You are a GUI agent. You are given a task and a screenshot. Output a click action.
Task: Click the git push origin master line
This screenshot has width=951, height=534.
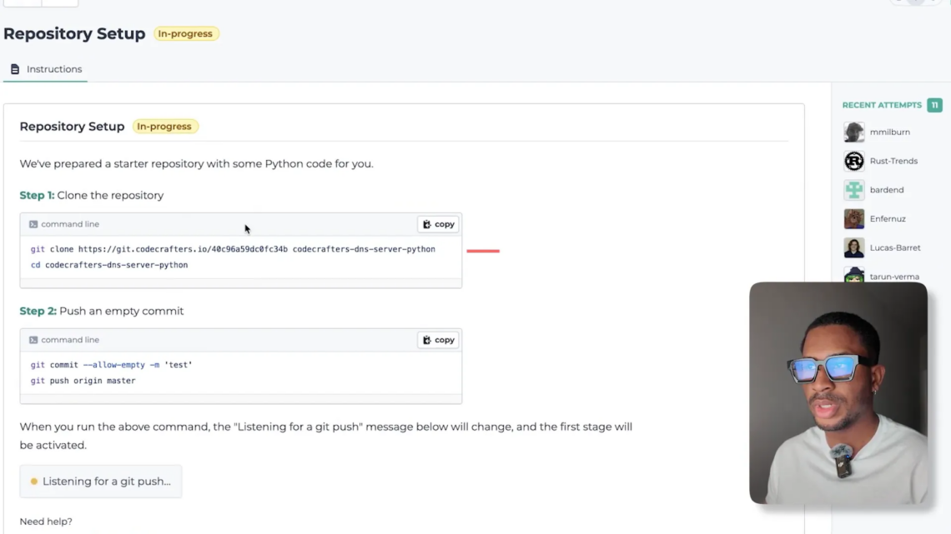pyautogui.click(x=83, y=380)
